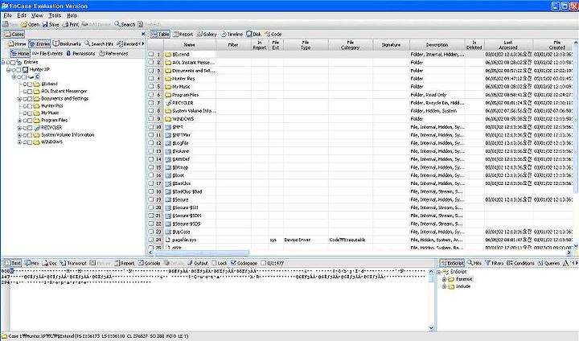Switch bottom pane to Doc view
Viewport: 579px width, 341px height.
(x=50, y=263)
